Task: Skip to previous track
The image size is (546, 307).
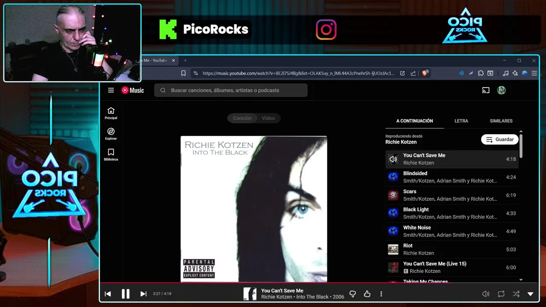Action: [108, 294]
